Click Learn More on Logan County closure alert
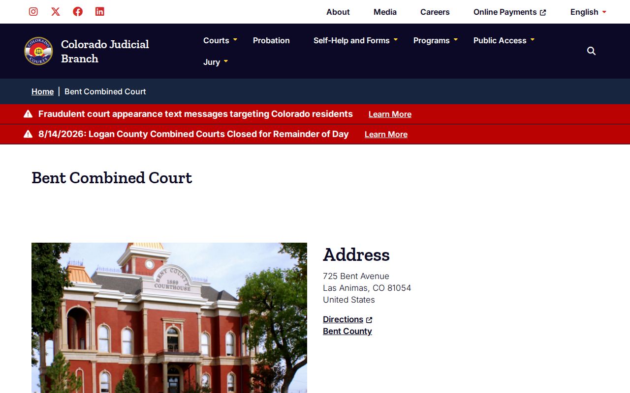 point(386,134)
